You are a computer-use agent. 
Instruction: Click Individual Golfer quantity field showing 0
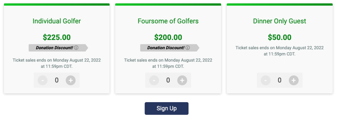coord(56,80)
